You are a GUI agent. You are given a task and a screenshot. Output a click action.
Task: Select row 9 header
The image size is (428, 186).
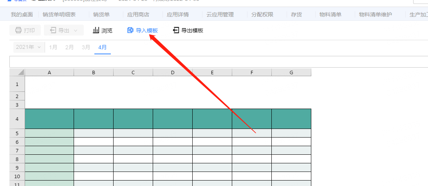(x=17, y=168)
